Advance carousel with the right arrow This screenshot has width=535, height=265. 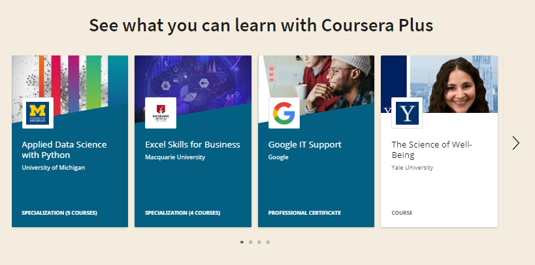[x=516, y=143]
